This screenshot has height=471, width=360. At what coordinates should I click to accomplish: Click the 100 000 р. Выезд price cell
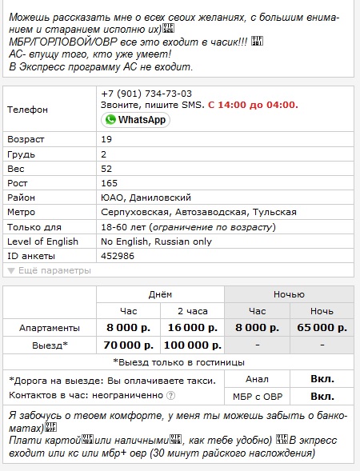pyautogui.click(x=192, y=345)
